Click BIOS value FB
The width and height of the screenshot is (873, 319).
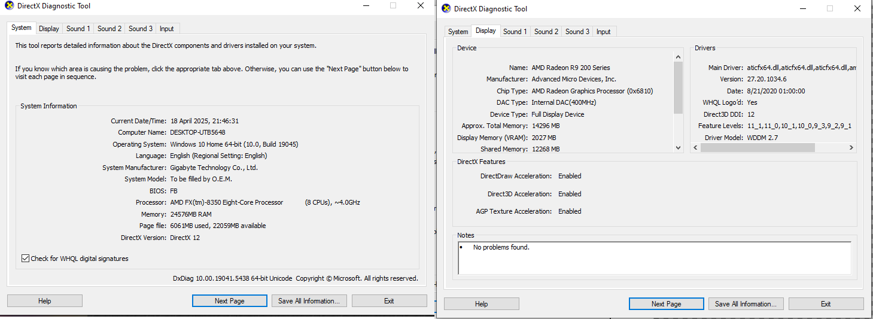174,191
